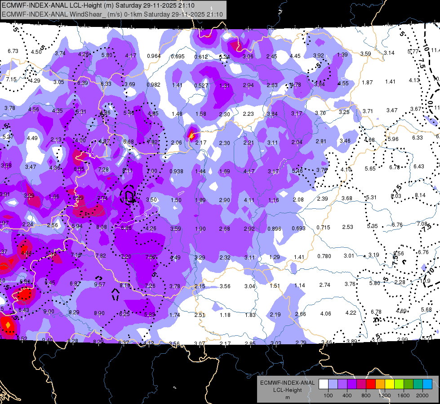This screenshot has height=404, width=440.
Task: Click wind shear value 5.96
Action: click(393, 139)
